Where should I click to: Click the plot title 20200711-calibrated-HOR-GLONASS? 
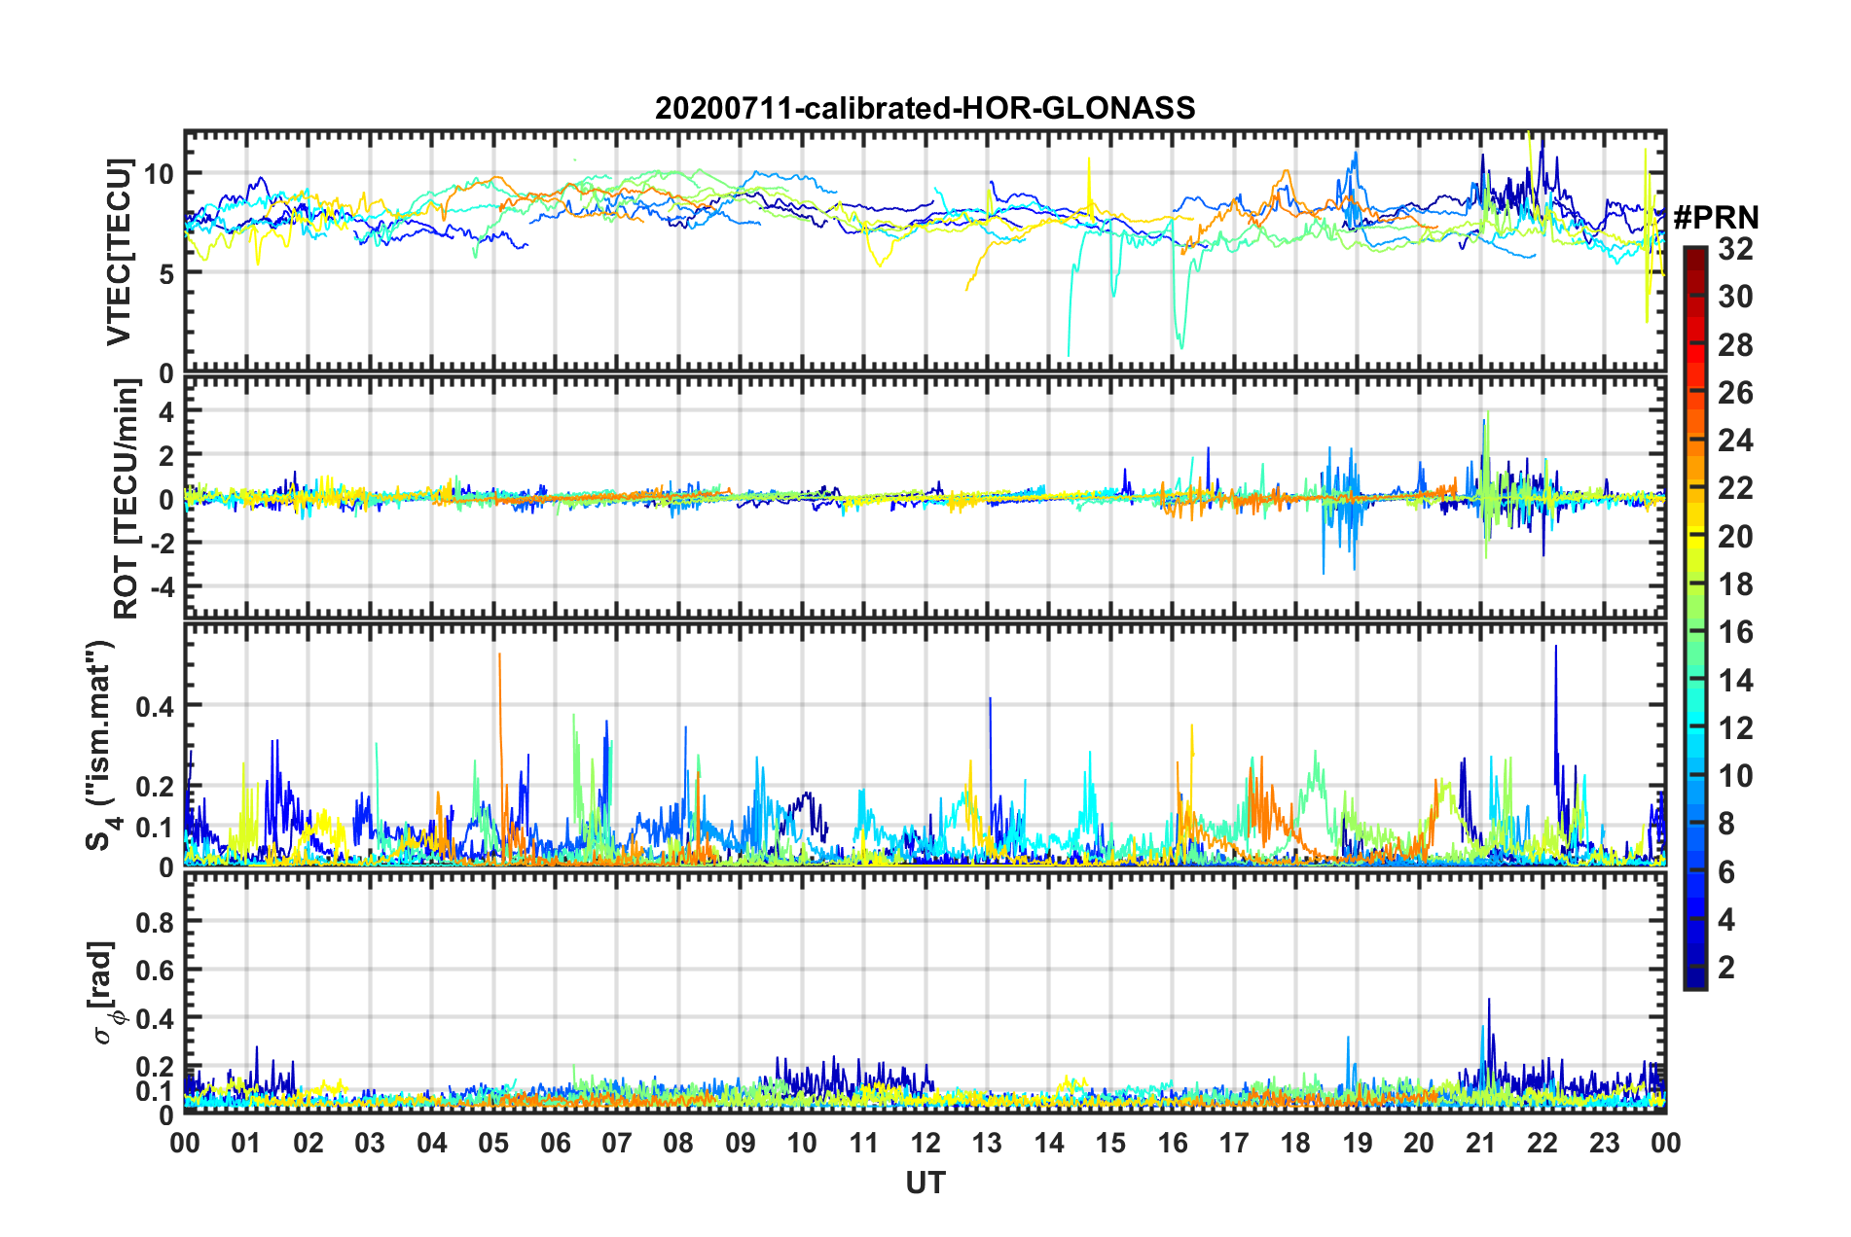925,108
